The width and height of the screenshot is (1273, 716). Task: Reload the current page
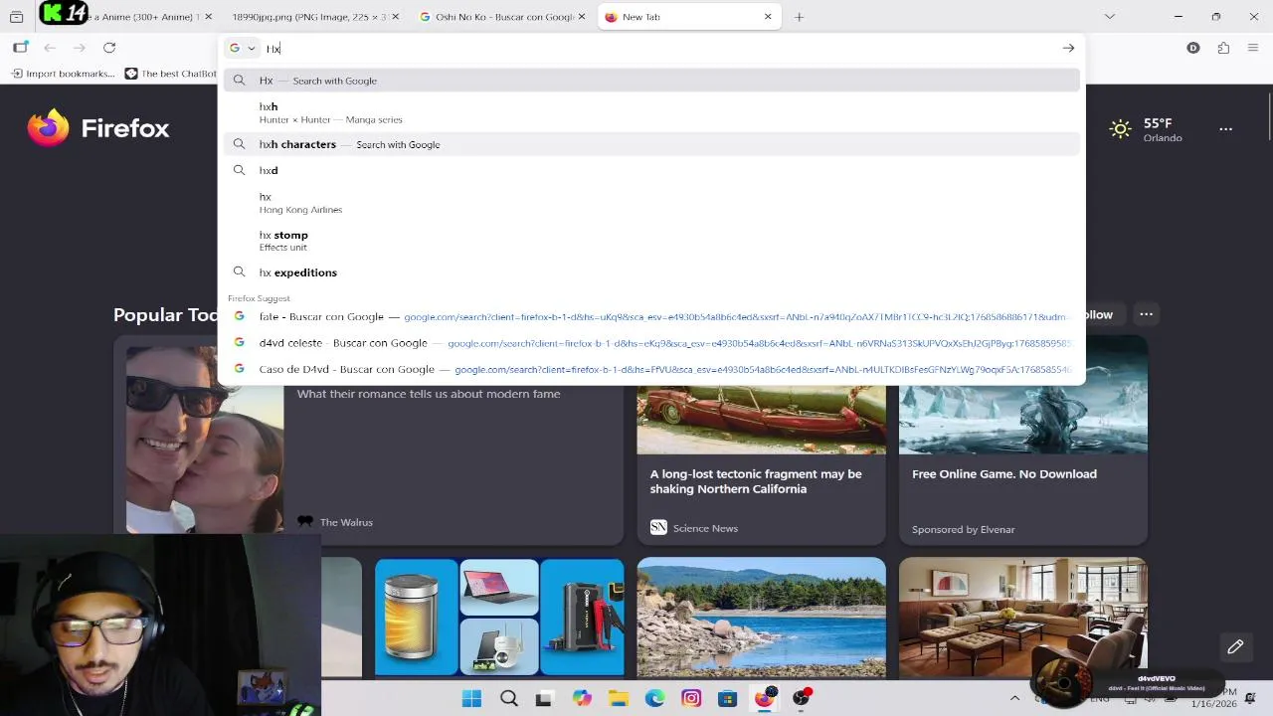coord(109,48)
